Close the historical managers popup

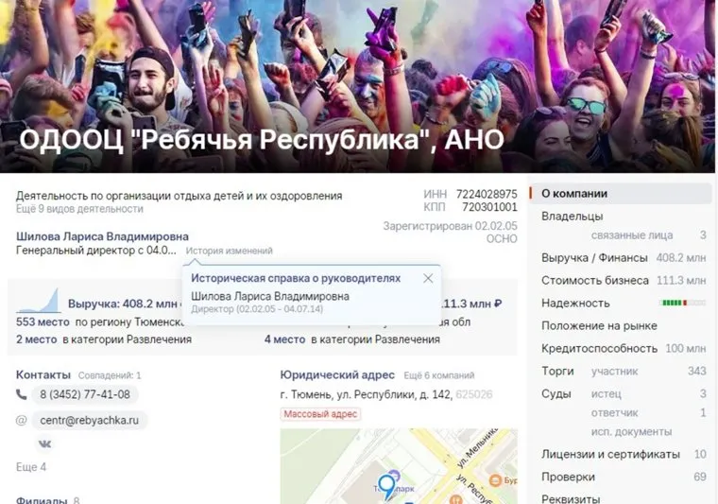[428, 278]
